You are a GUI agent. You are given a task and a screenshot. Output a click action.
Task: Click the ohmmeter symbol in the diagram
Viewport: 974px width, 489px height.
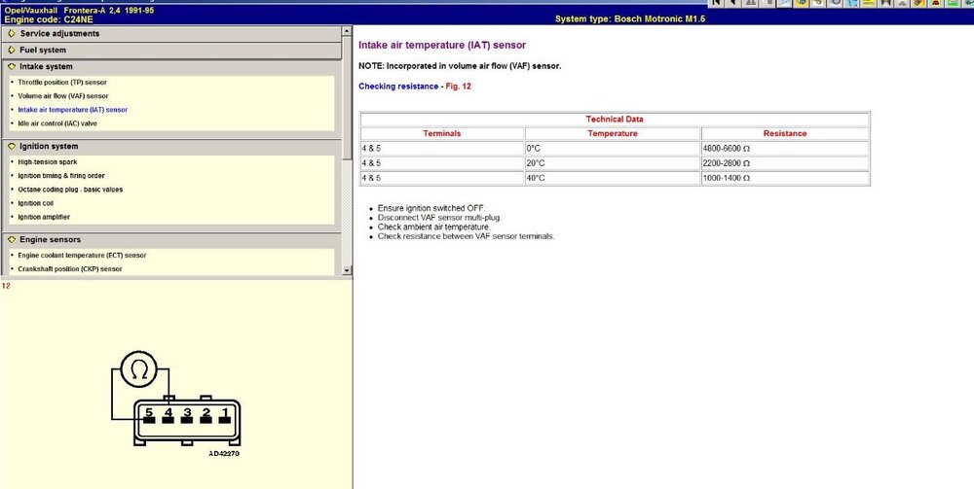pyautogui.click(x=138, y=369)
